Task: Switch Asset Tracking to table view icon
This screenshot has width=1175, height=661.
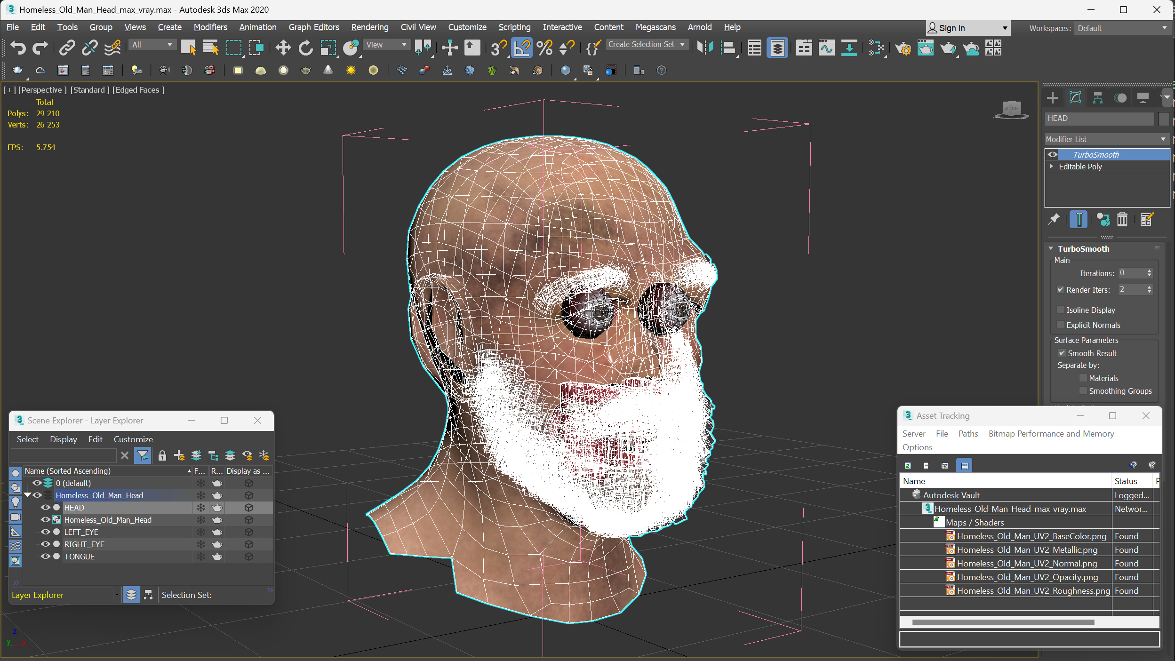Action: (x=965, y=466)
